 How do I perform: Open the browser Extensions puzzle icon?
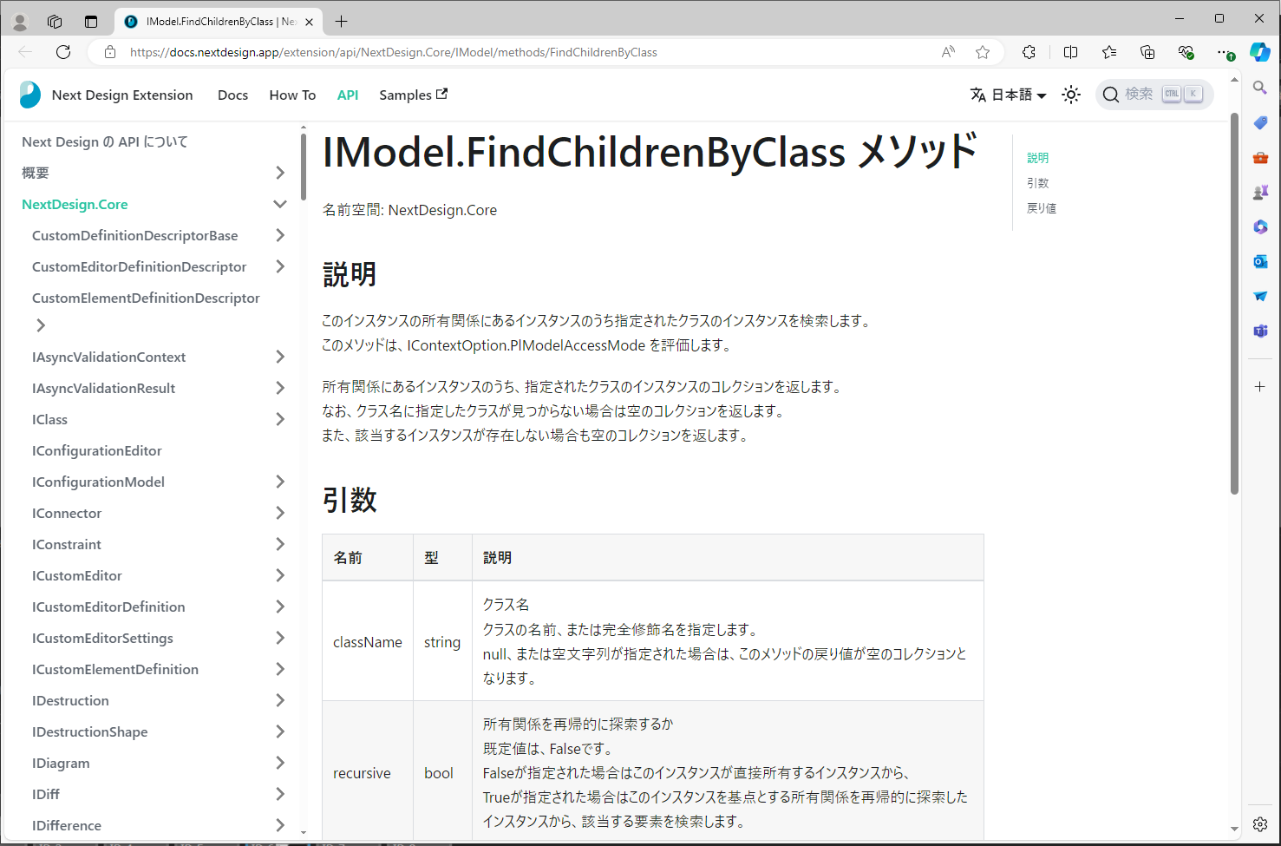tap(1029, 52)
